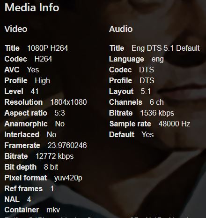
Task: Click the audio title Eng DTS 5.1 Default
Action: [x=166, y=48]
